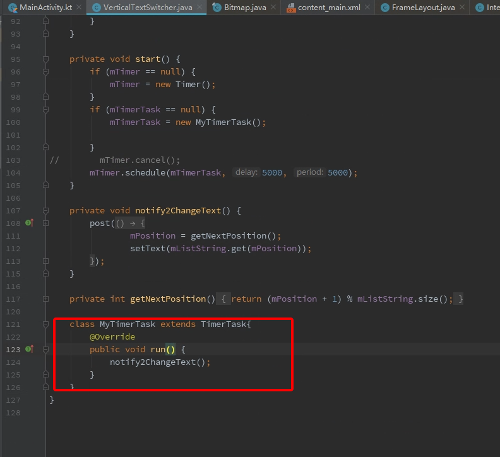
Task: Click the folded '() -> {' lambda placeholder
Action: pos(130,223)
